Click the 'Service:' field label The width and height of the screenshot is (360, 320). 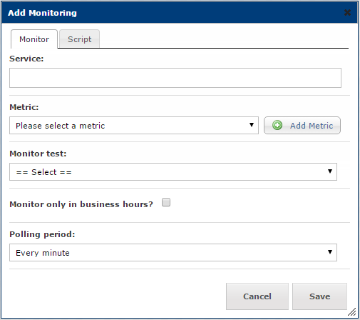click(x=26, y=59)
